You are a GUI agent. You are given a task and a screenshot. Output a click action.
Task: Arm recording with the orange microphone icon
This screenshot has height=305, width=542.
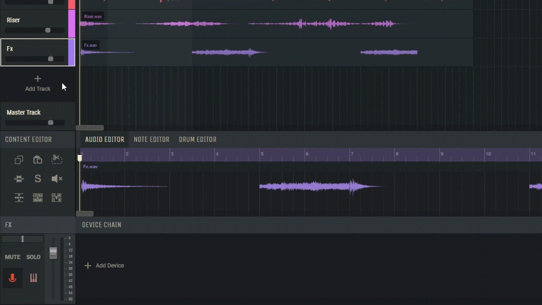tap(12, 278)
